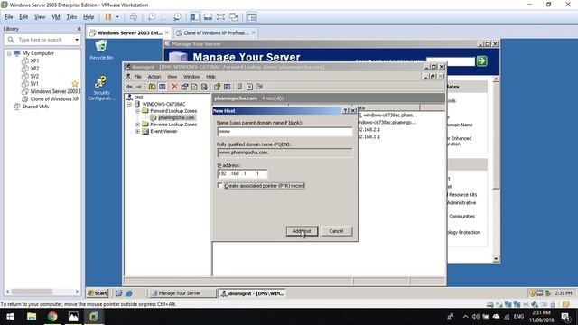This screenshot has height=325, width=578.
Task: Collapse the Forward Lookup Zones node
Action: point(137,111)
